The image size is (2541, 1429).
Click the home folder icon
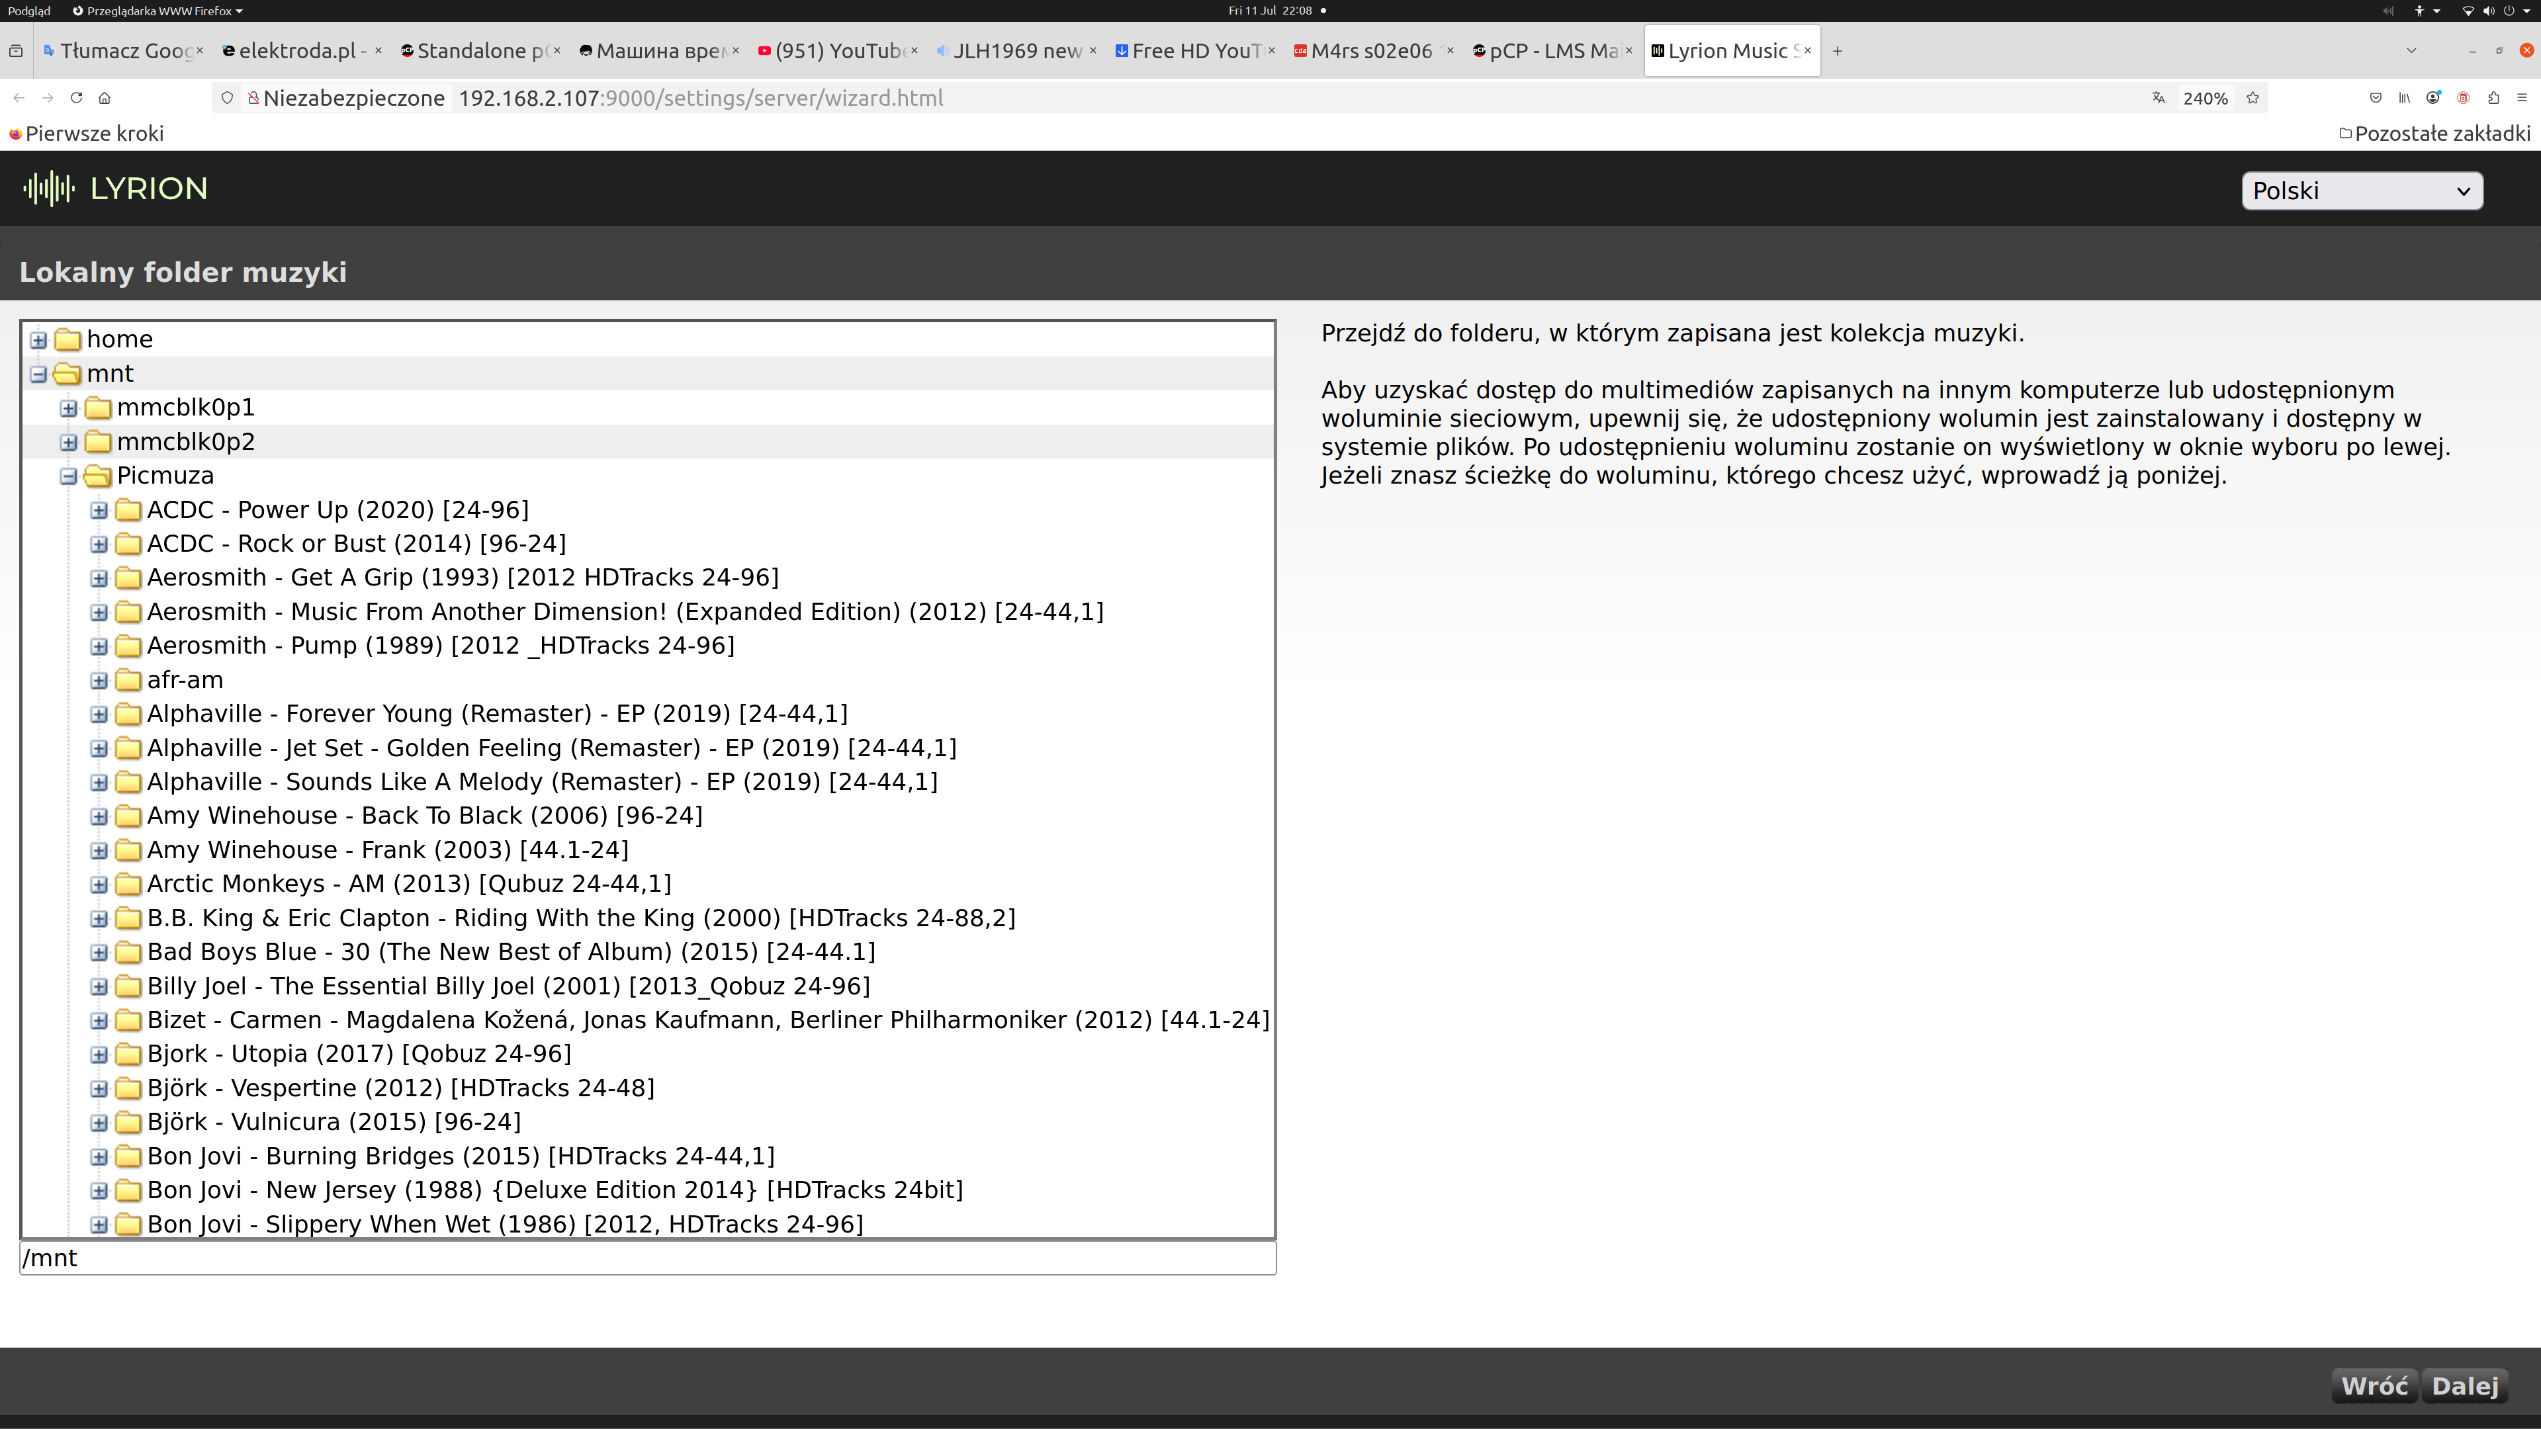(68, 340)
